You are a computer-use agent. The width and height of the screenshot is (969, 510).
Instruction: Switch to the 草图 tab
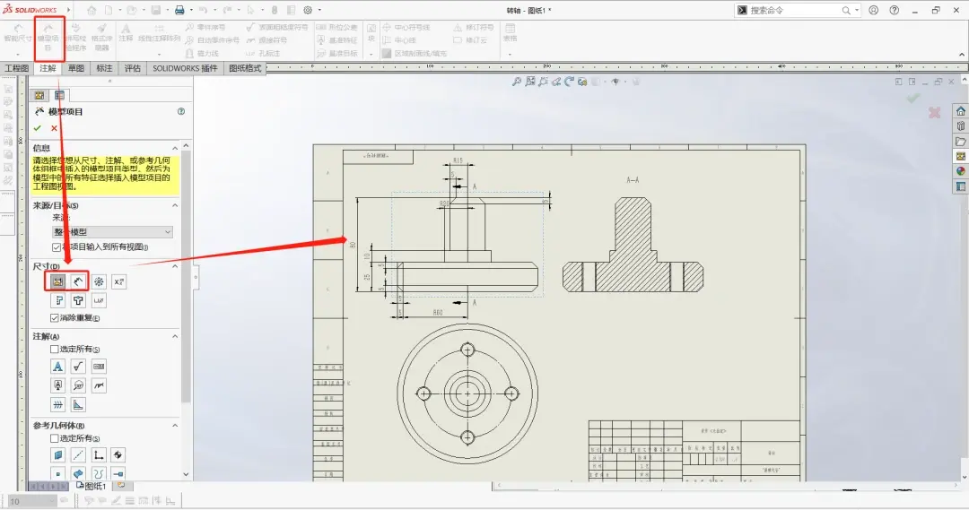[x=76, y=68]
